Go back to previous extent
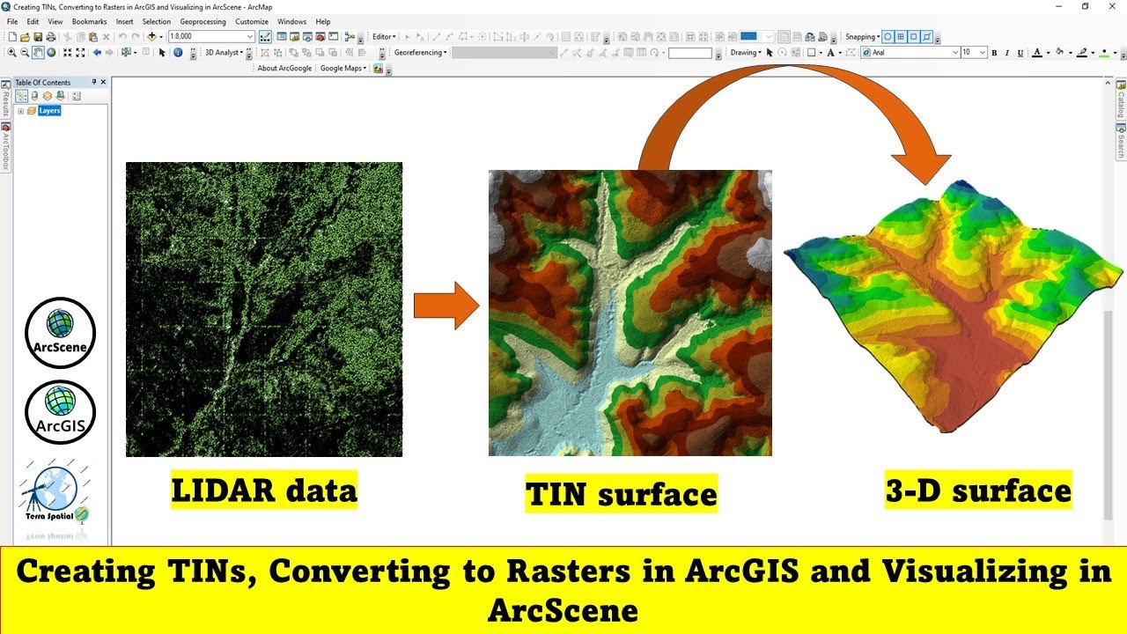This screenshot has height=634, width=1127. click(97, 53)
